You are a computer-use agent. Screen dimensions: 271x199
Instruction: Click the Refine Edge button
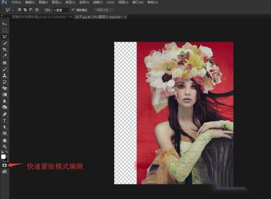click(x=104, y=10)
